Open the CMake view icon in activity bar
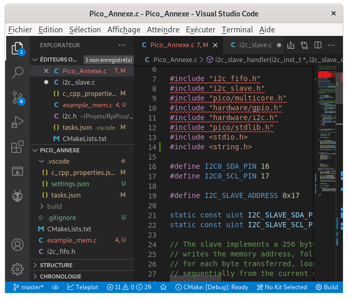Viewport: 348px width, 298px height. [17, 171]
